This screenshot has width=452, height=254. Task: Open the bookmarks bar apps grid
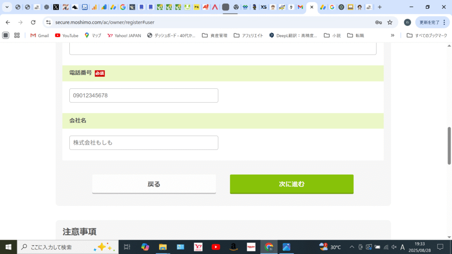[x=17, y=35]
